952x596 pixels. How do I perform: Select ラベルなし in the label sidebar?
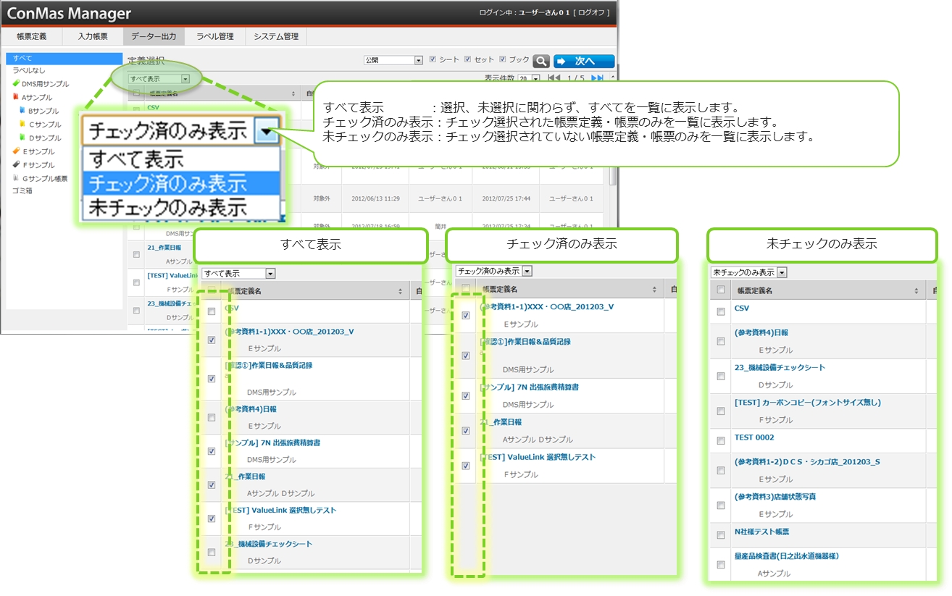point(28,71)
